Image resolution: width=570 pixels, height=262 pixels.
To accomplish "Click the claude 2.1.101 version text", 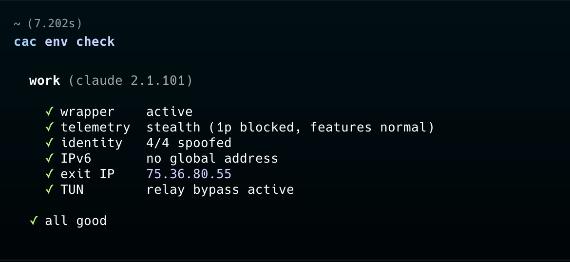I will click(x=131, y=80).
